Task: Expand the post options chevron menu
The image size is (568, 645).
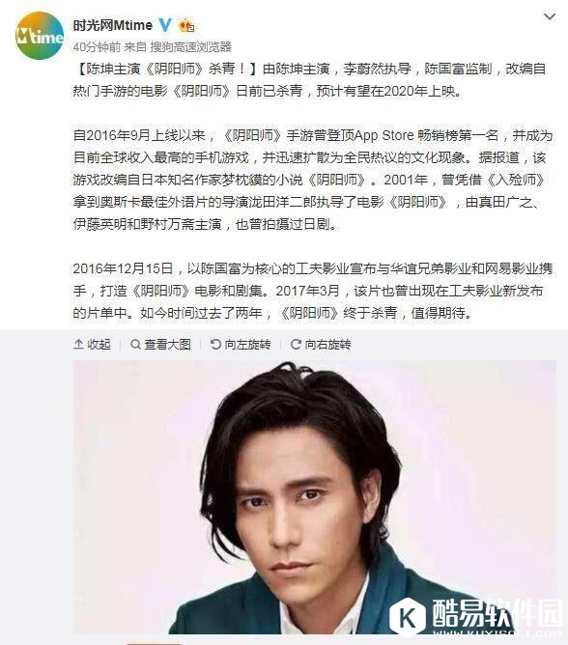Action: 550,16
